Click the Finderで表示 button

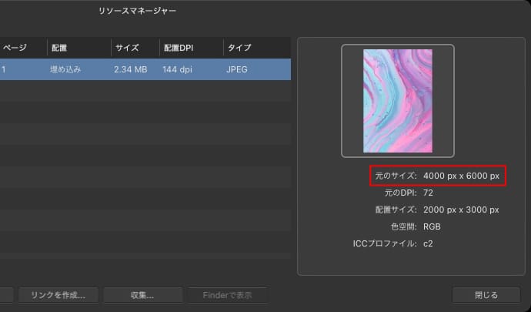click(227, 295)
